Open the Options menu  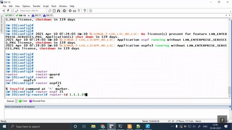[x=26, y=6]
